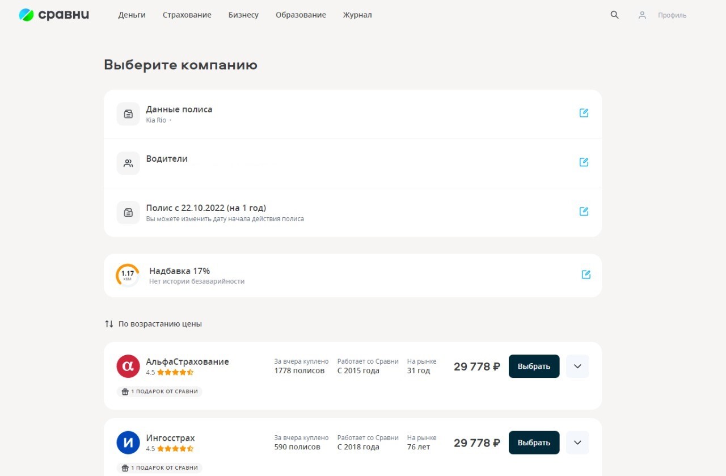Click АльфаСтрахование price 29 778 ₽
Image resolution: width=726 pixels, height=476 pixels.
(x=477, y=367)
